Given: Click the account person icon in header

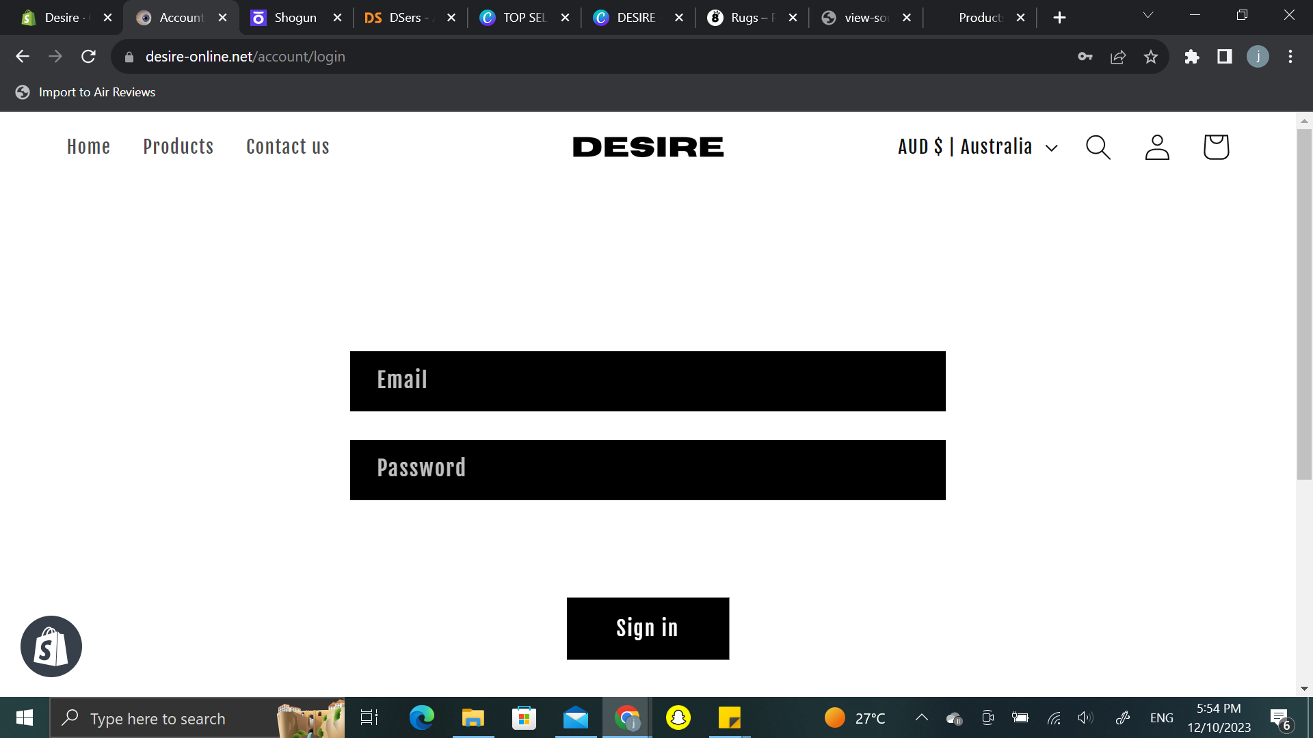Looking at the screenshot, I should pyautogui.click(x=1157, y=147).
